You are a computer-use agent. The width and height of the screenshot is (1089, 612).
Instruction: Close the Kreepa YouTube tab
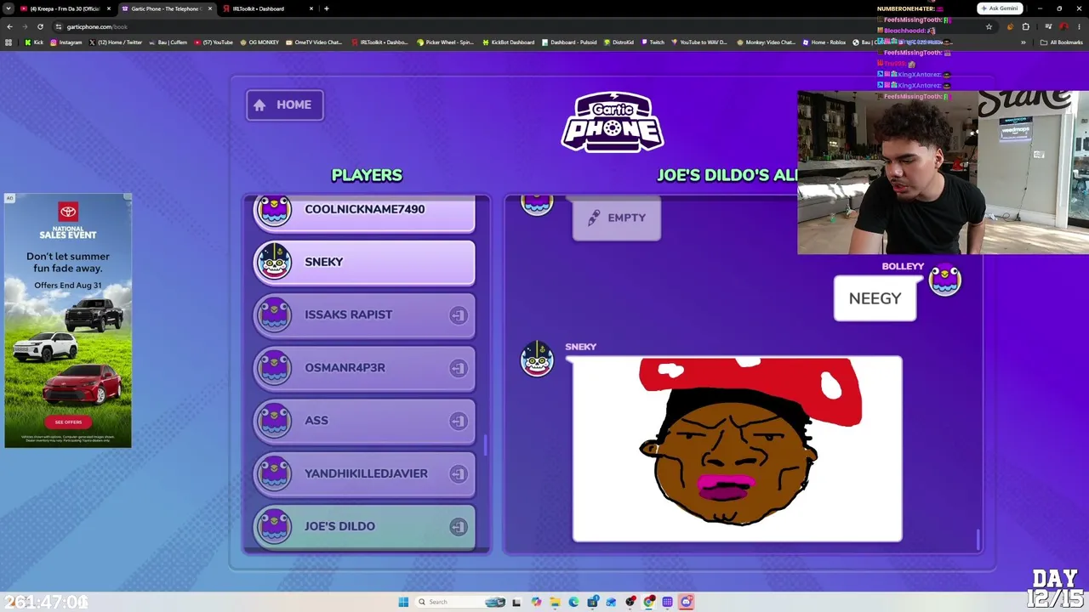pos(109,8)
